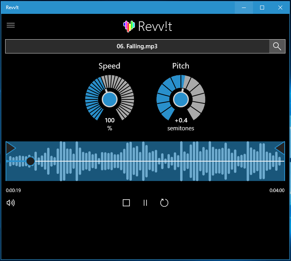
Task: Mute the volume speaker icon
Action: coord(11,203)
